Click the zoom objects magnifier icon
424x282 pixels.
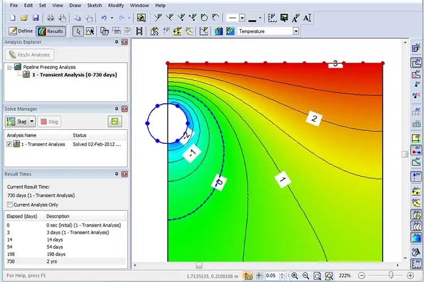tap(329, 276)
